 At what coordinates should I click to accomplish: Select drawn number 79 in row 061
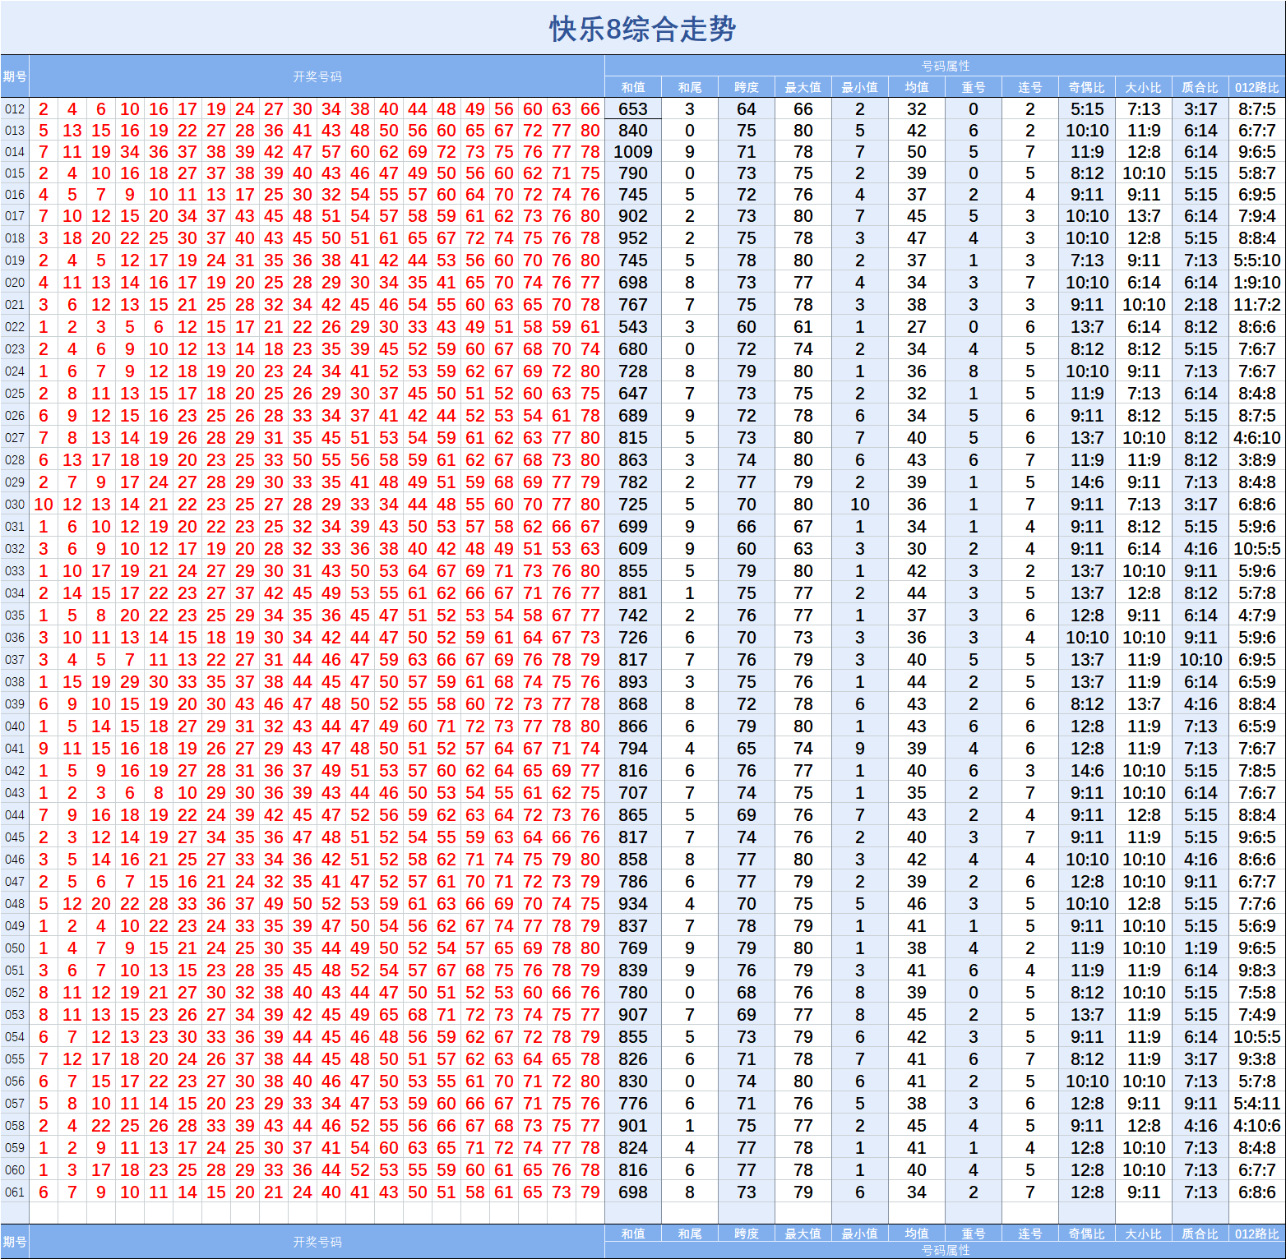click(x=590, y=1192)
